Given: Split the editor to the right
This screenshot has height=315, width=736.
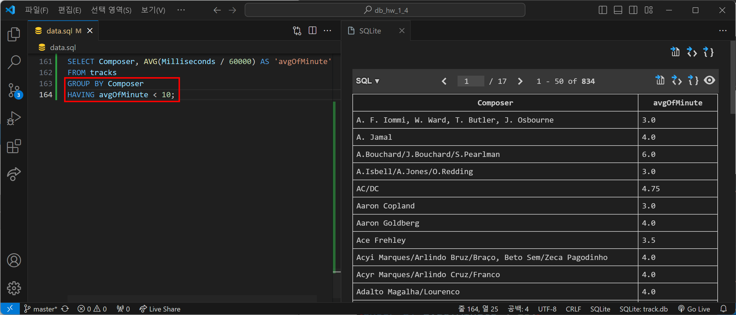Looking at the screenshot, I should pos(312,31).
